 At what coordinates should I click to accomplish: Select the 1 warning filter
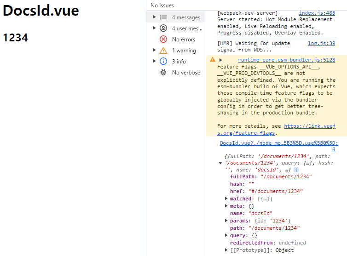click(175, 51)
